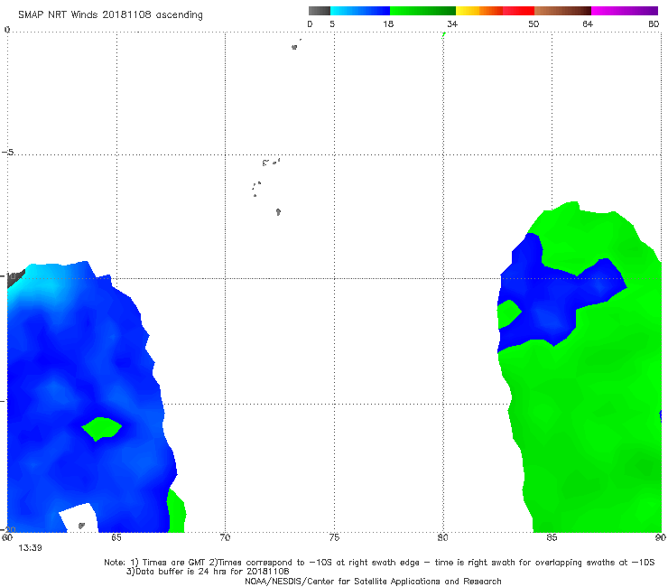The width and height of the screenshot is (668, 587).
Task: Click the colorbar label '50'
Action: click(533, 23)
